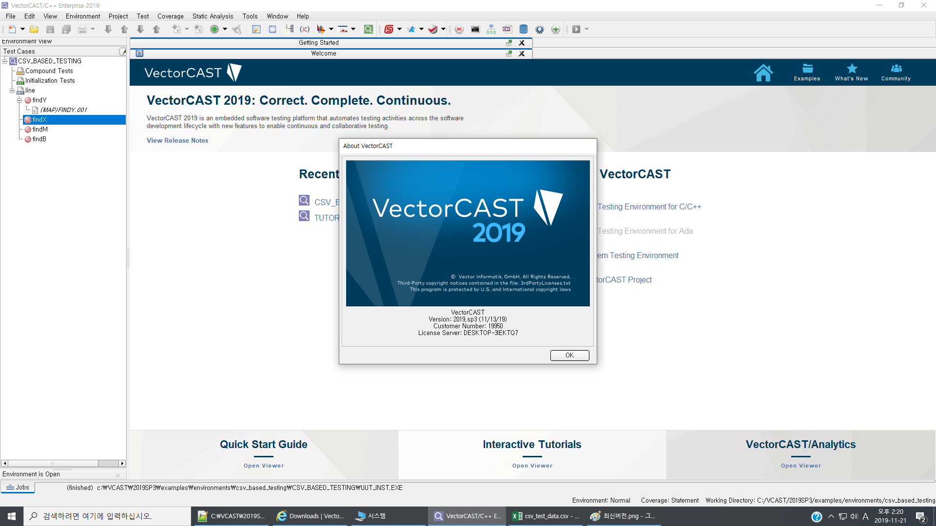
Task: Click OK to close About dialog
Action: point(569,355)
